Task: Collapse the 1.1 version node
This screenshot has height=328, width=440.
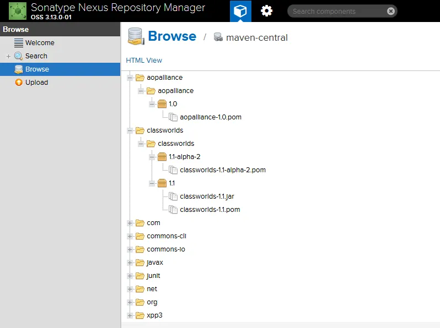Action: point(152,183)
